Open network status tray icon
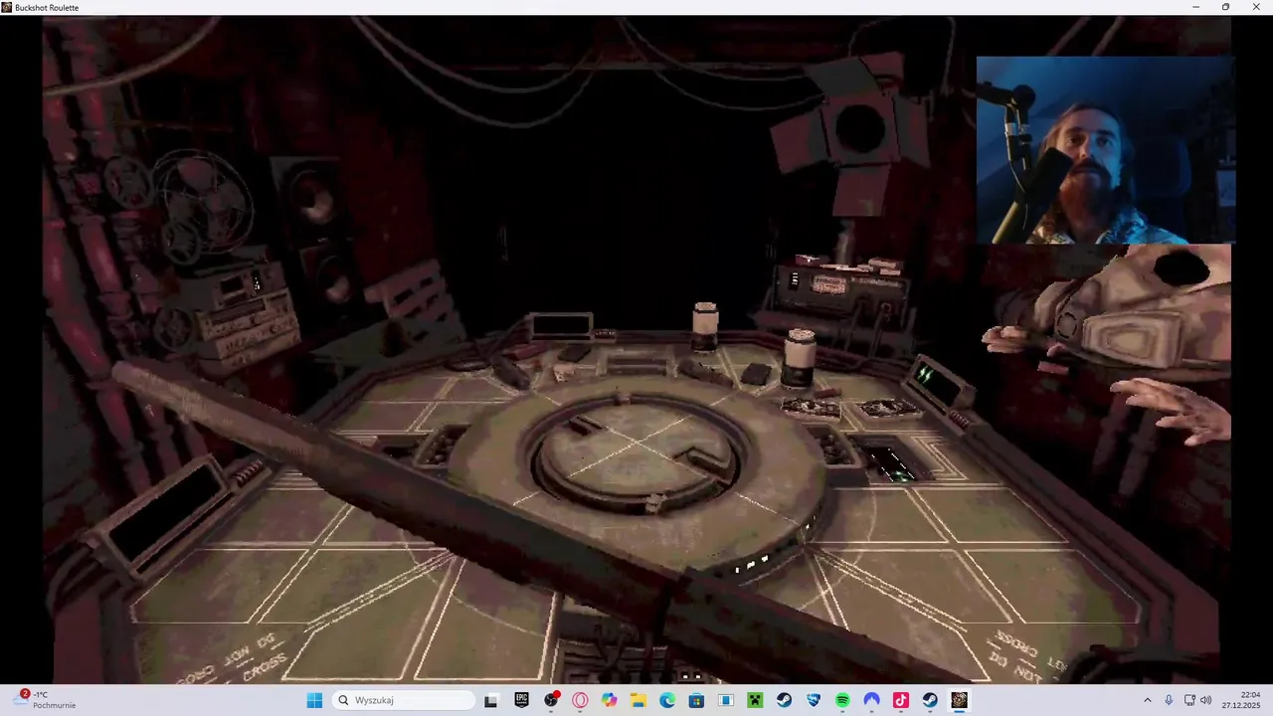The width and height of the screenshot is (1273, 716). [x=1189, y=700]
